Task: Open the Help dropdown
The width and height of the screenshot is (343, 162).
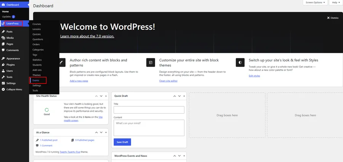Action: [x=336, y=2]
